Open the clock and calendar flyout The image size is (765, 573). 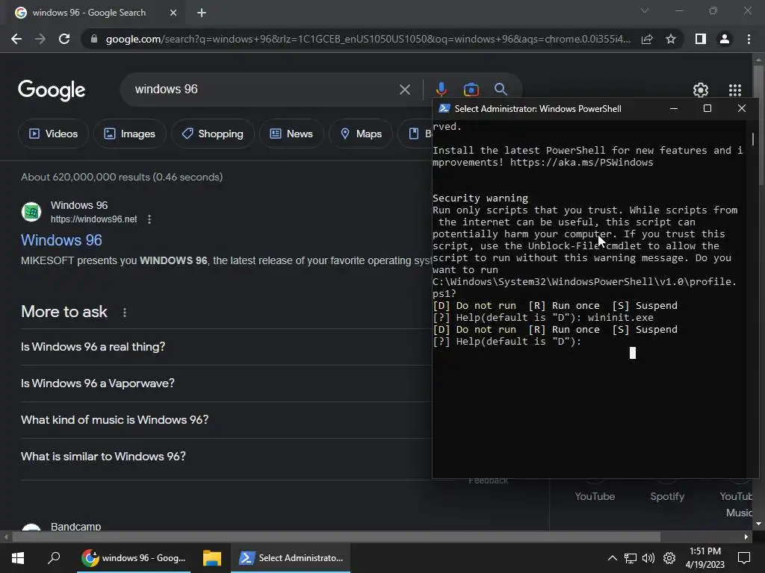(x=705, y=558)
